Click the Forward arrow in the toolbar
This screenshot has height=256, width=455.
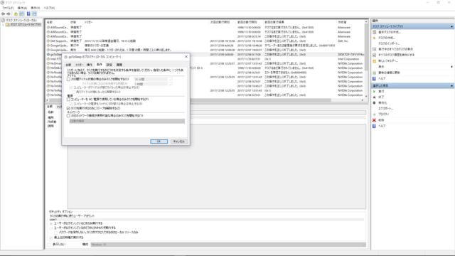click(9, 14)
